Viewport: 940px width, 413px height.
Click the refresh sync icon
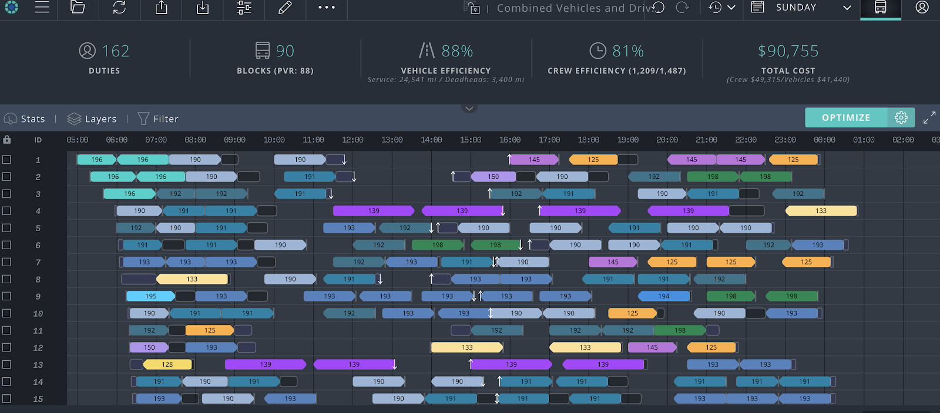[119, 8]
